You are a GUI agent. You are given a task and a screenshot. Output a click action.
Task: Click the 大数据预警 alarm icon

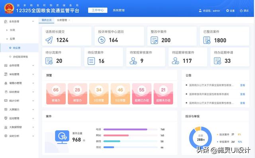click(x=6, y=127)
